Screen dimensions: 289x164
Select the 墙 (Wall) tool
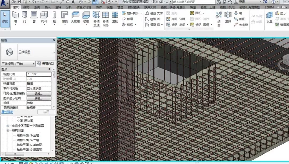(x=15, y=17)
